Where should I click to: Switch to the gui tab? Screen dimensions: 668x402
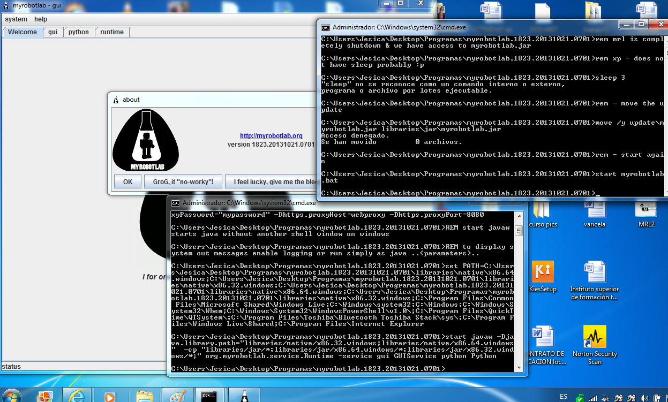click(52, 32)
